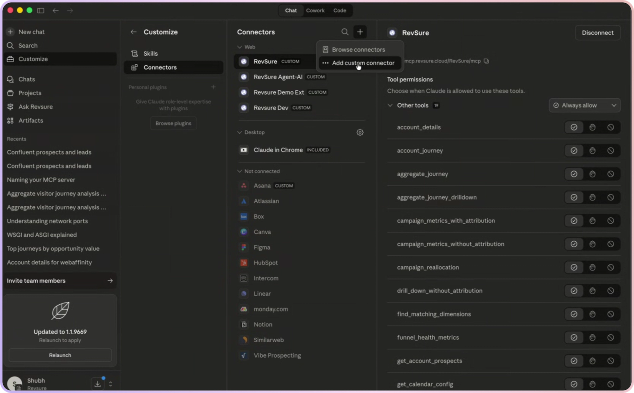The image size is (634, 393).
Task: Set campaign_metrics_with_attribution to needs approval
Action: 592,220
